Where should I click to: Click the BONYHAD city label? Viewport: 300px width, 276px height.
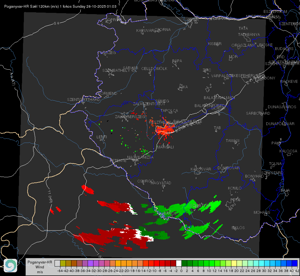pos(254,176)
